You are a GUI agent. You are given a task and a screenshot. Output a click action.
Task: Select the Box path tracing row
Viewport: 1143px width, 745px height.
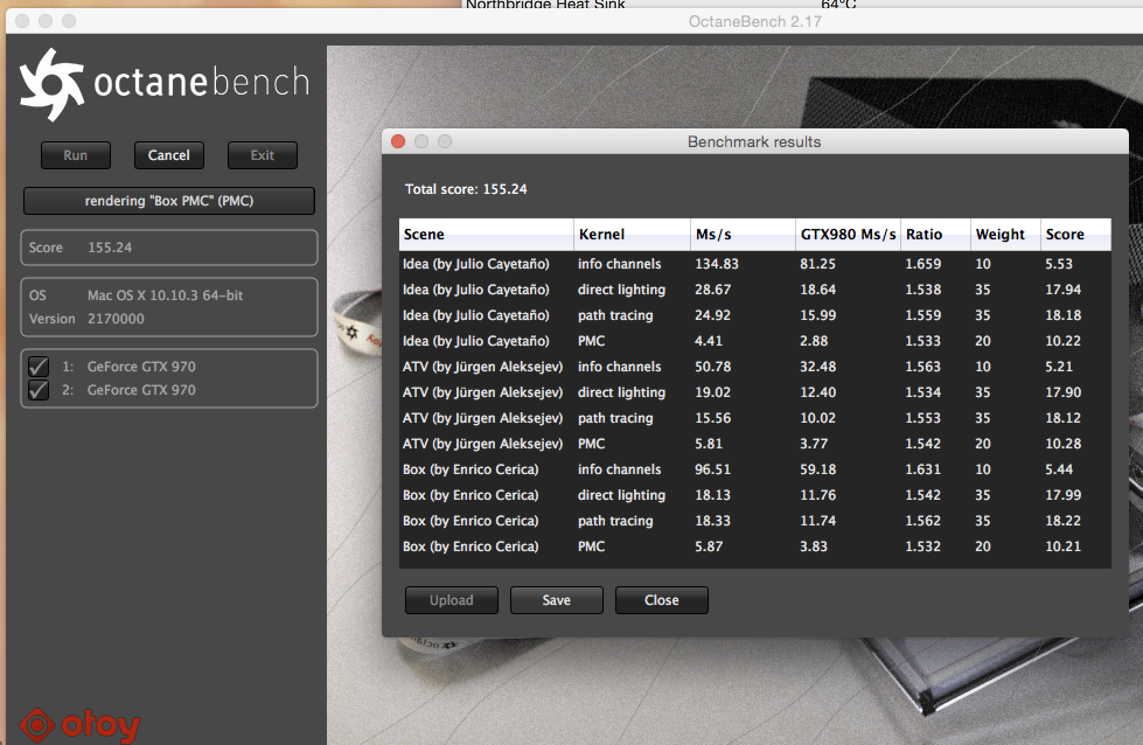click(x=755, y=521)
